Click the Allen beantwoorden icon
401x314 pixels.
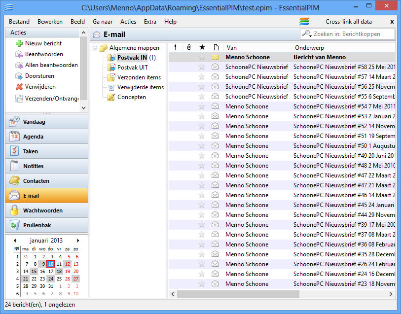click(19, 65)
